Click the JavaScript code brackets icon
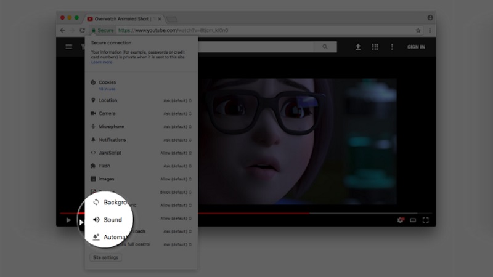The width and height of the screenshot is (493, 277). [x=93, y=153]
